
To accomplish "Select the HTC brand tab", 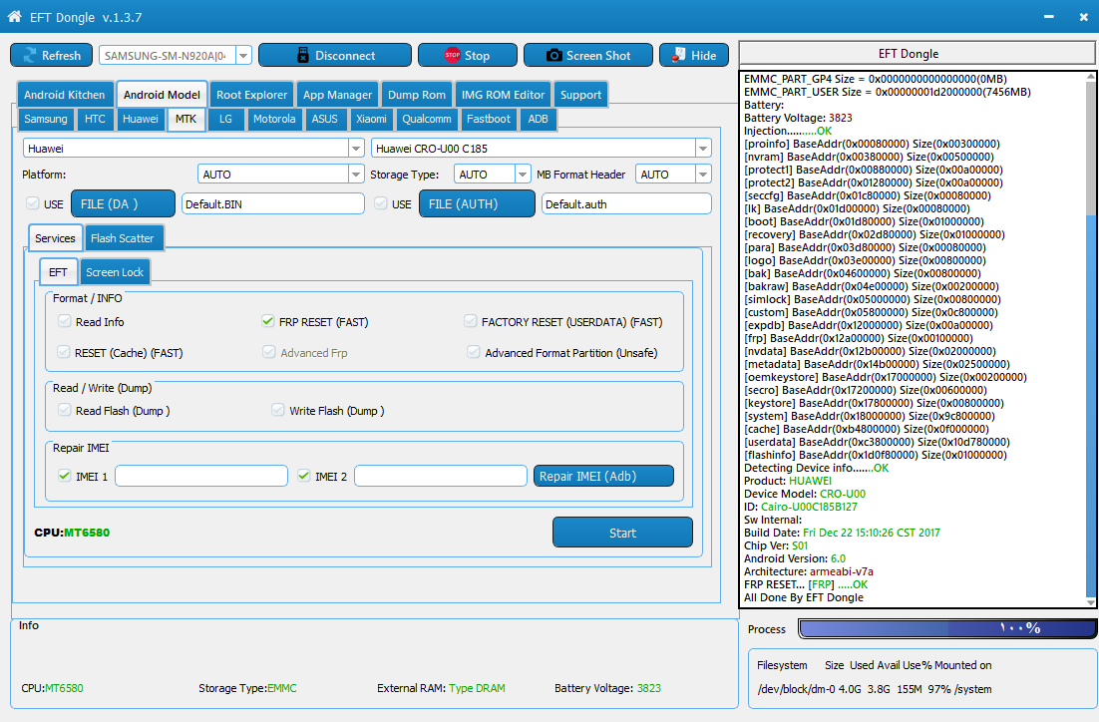I will click(95, 119).
